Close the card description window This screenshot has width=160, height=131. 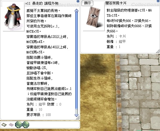pos(158,1)
